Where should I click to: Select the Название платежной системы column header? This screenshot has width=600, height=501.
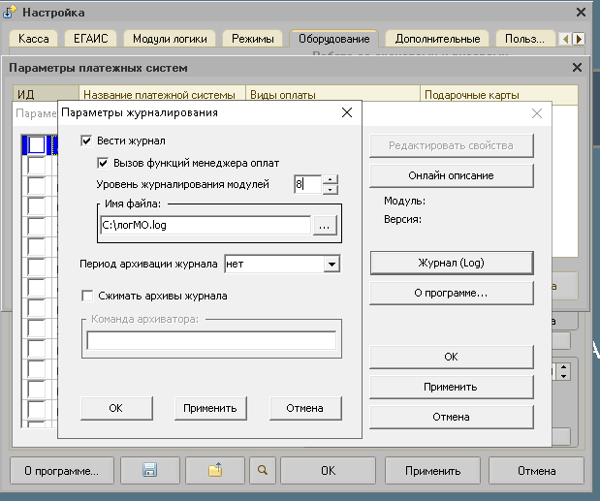pos(160,95)
